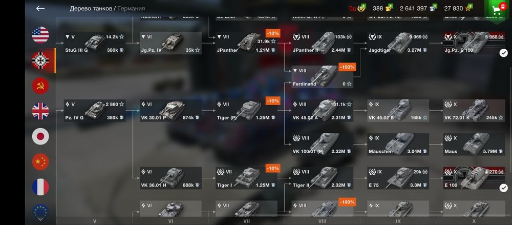Screen dimensions: 512x225
Task: Toggle the checkmark beside Jg.Pz. E 100
Action: (x=503, y=53)
